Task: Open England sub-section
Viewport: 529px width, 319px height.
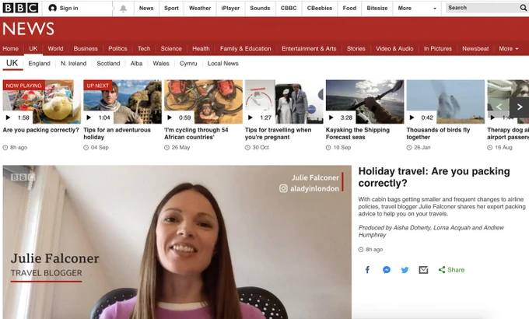Action: click(39, 64)
